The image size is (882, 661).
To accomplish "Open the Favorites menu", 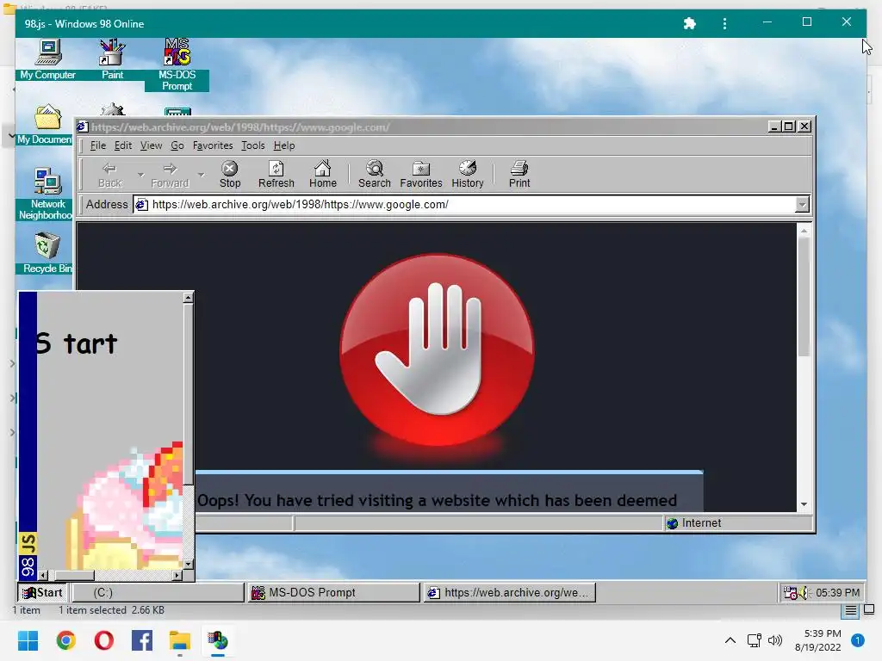I will point(213,145).
